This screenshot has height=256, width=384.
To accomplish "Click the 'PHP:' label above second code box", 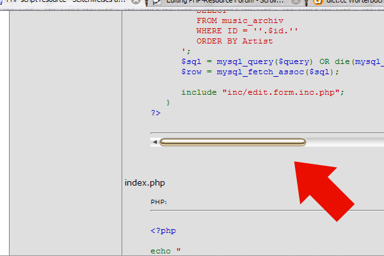I will coord(159,202).
